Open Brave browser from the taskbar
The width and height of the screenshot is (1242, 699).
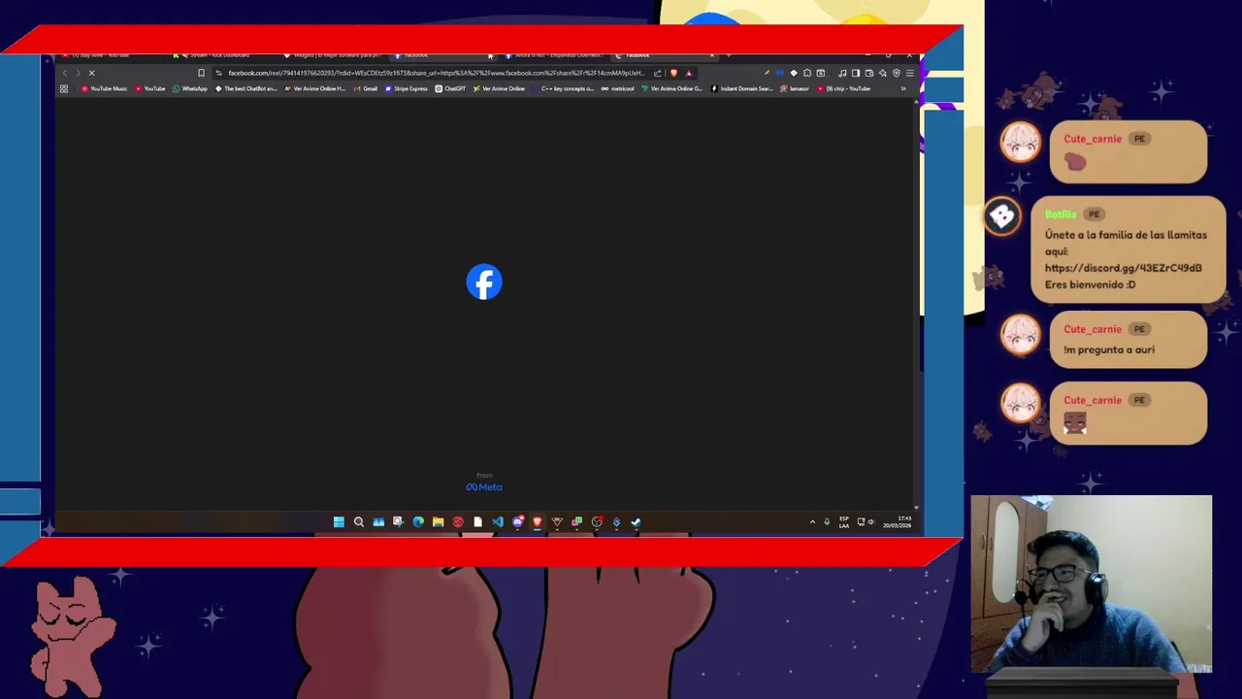(537, 522)
